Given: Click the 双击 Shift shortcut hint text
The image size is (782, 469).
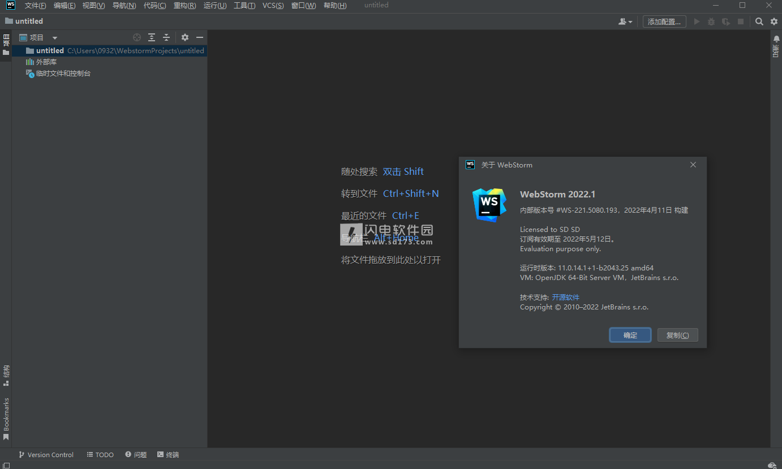Looking at the screenshot, I should tap(403, 171).
